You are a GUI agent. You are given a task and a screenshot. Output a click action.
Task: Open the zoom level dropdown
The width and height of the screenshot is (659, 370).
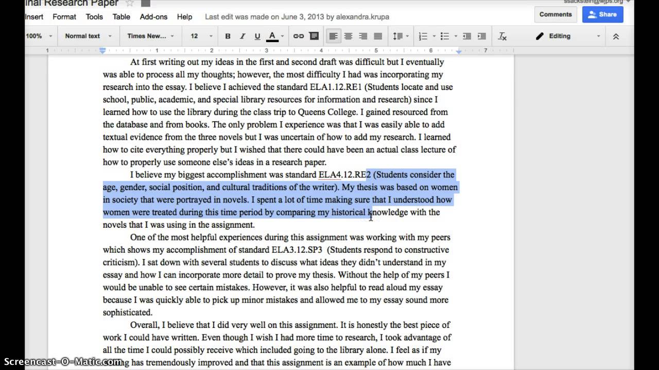pos(40,36)
